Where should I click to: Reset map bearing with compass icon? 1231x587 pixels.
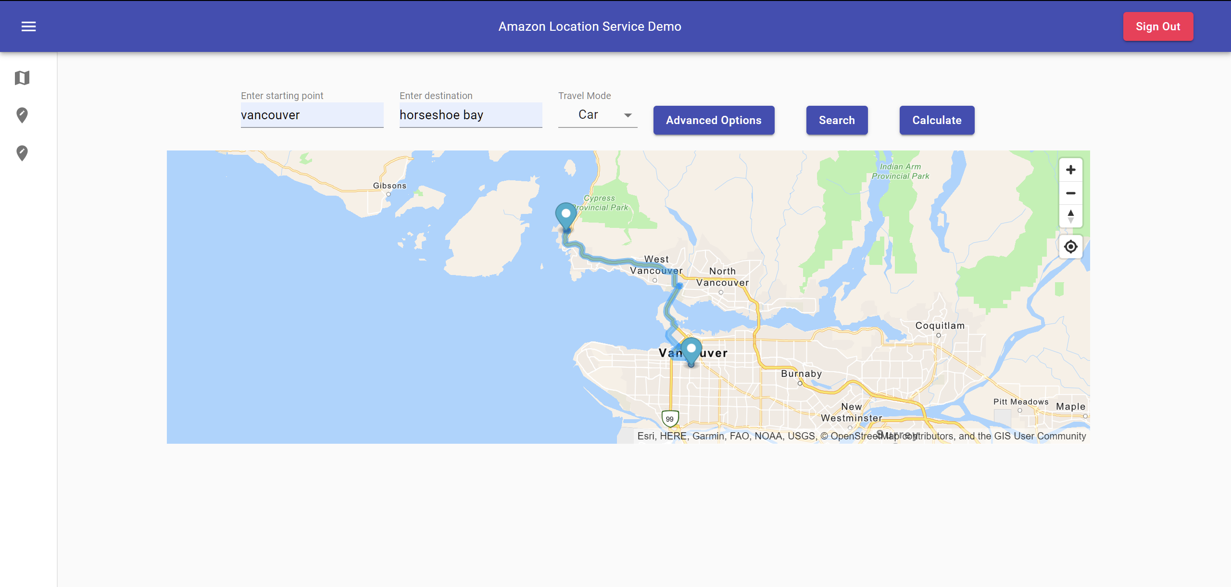pos(1070,216)
